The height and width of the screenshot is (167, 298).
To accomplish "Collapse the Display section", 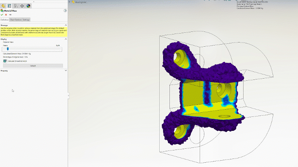I will [x=66, y=39].
